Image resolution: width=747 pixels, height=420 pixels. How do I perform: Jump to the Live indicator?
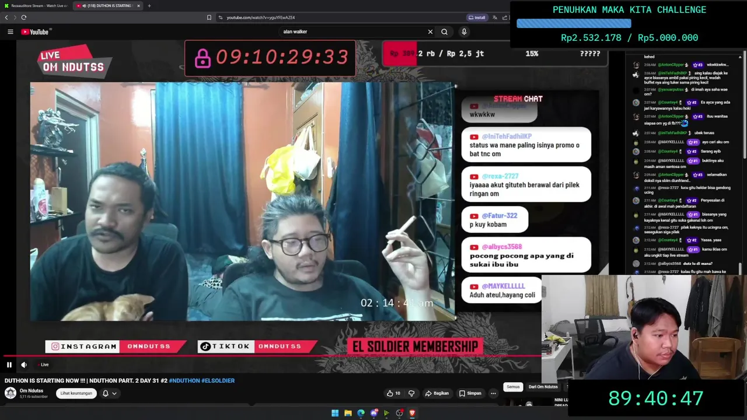[x=44, y=365]
